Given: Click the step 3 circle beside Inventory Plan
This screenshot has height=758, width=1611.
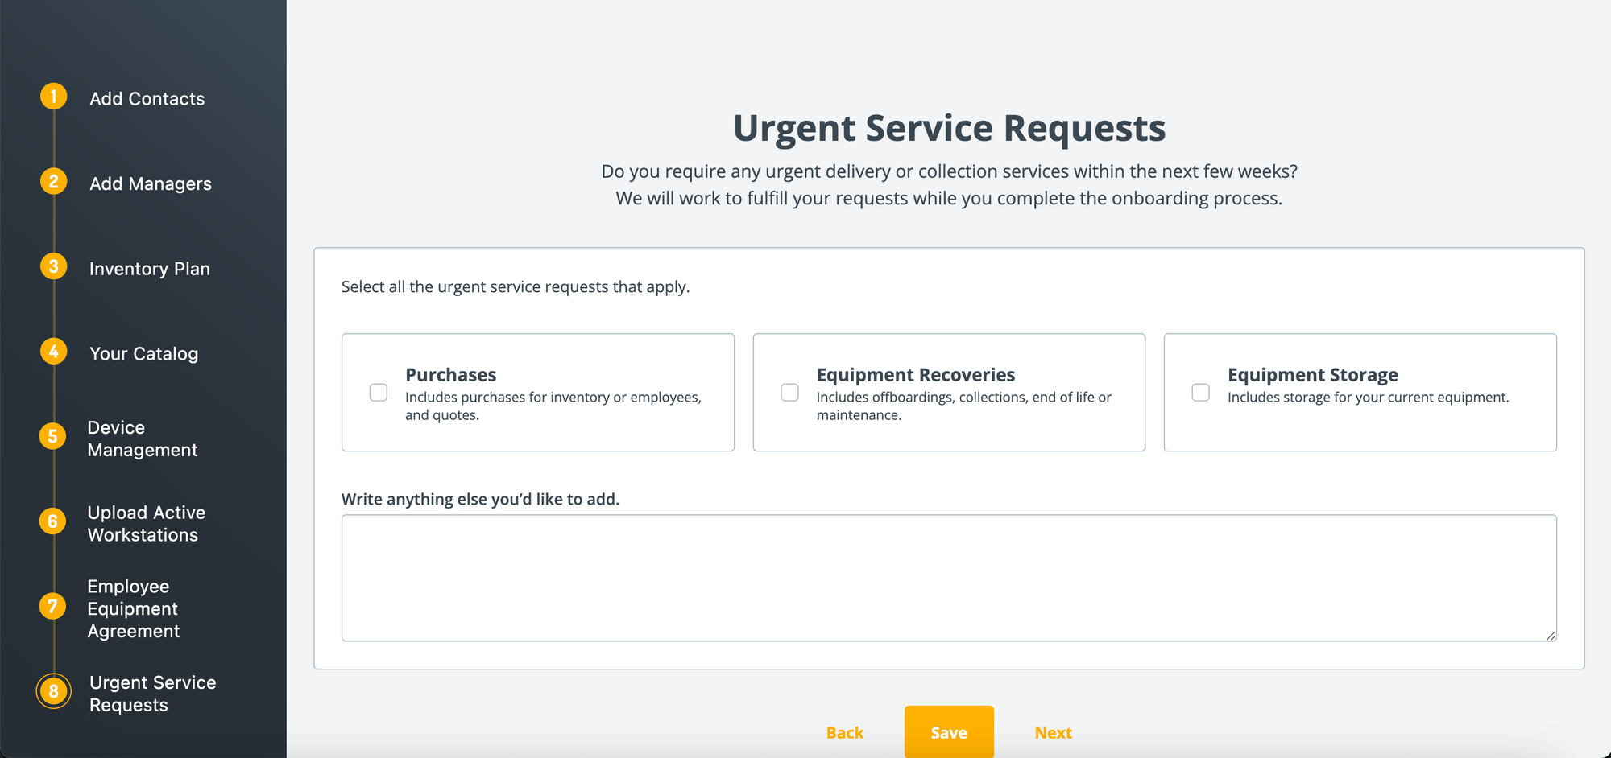Looking at the screenshot, I should (x=53, y=266).
